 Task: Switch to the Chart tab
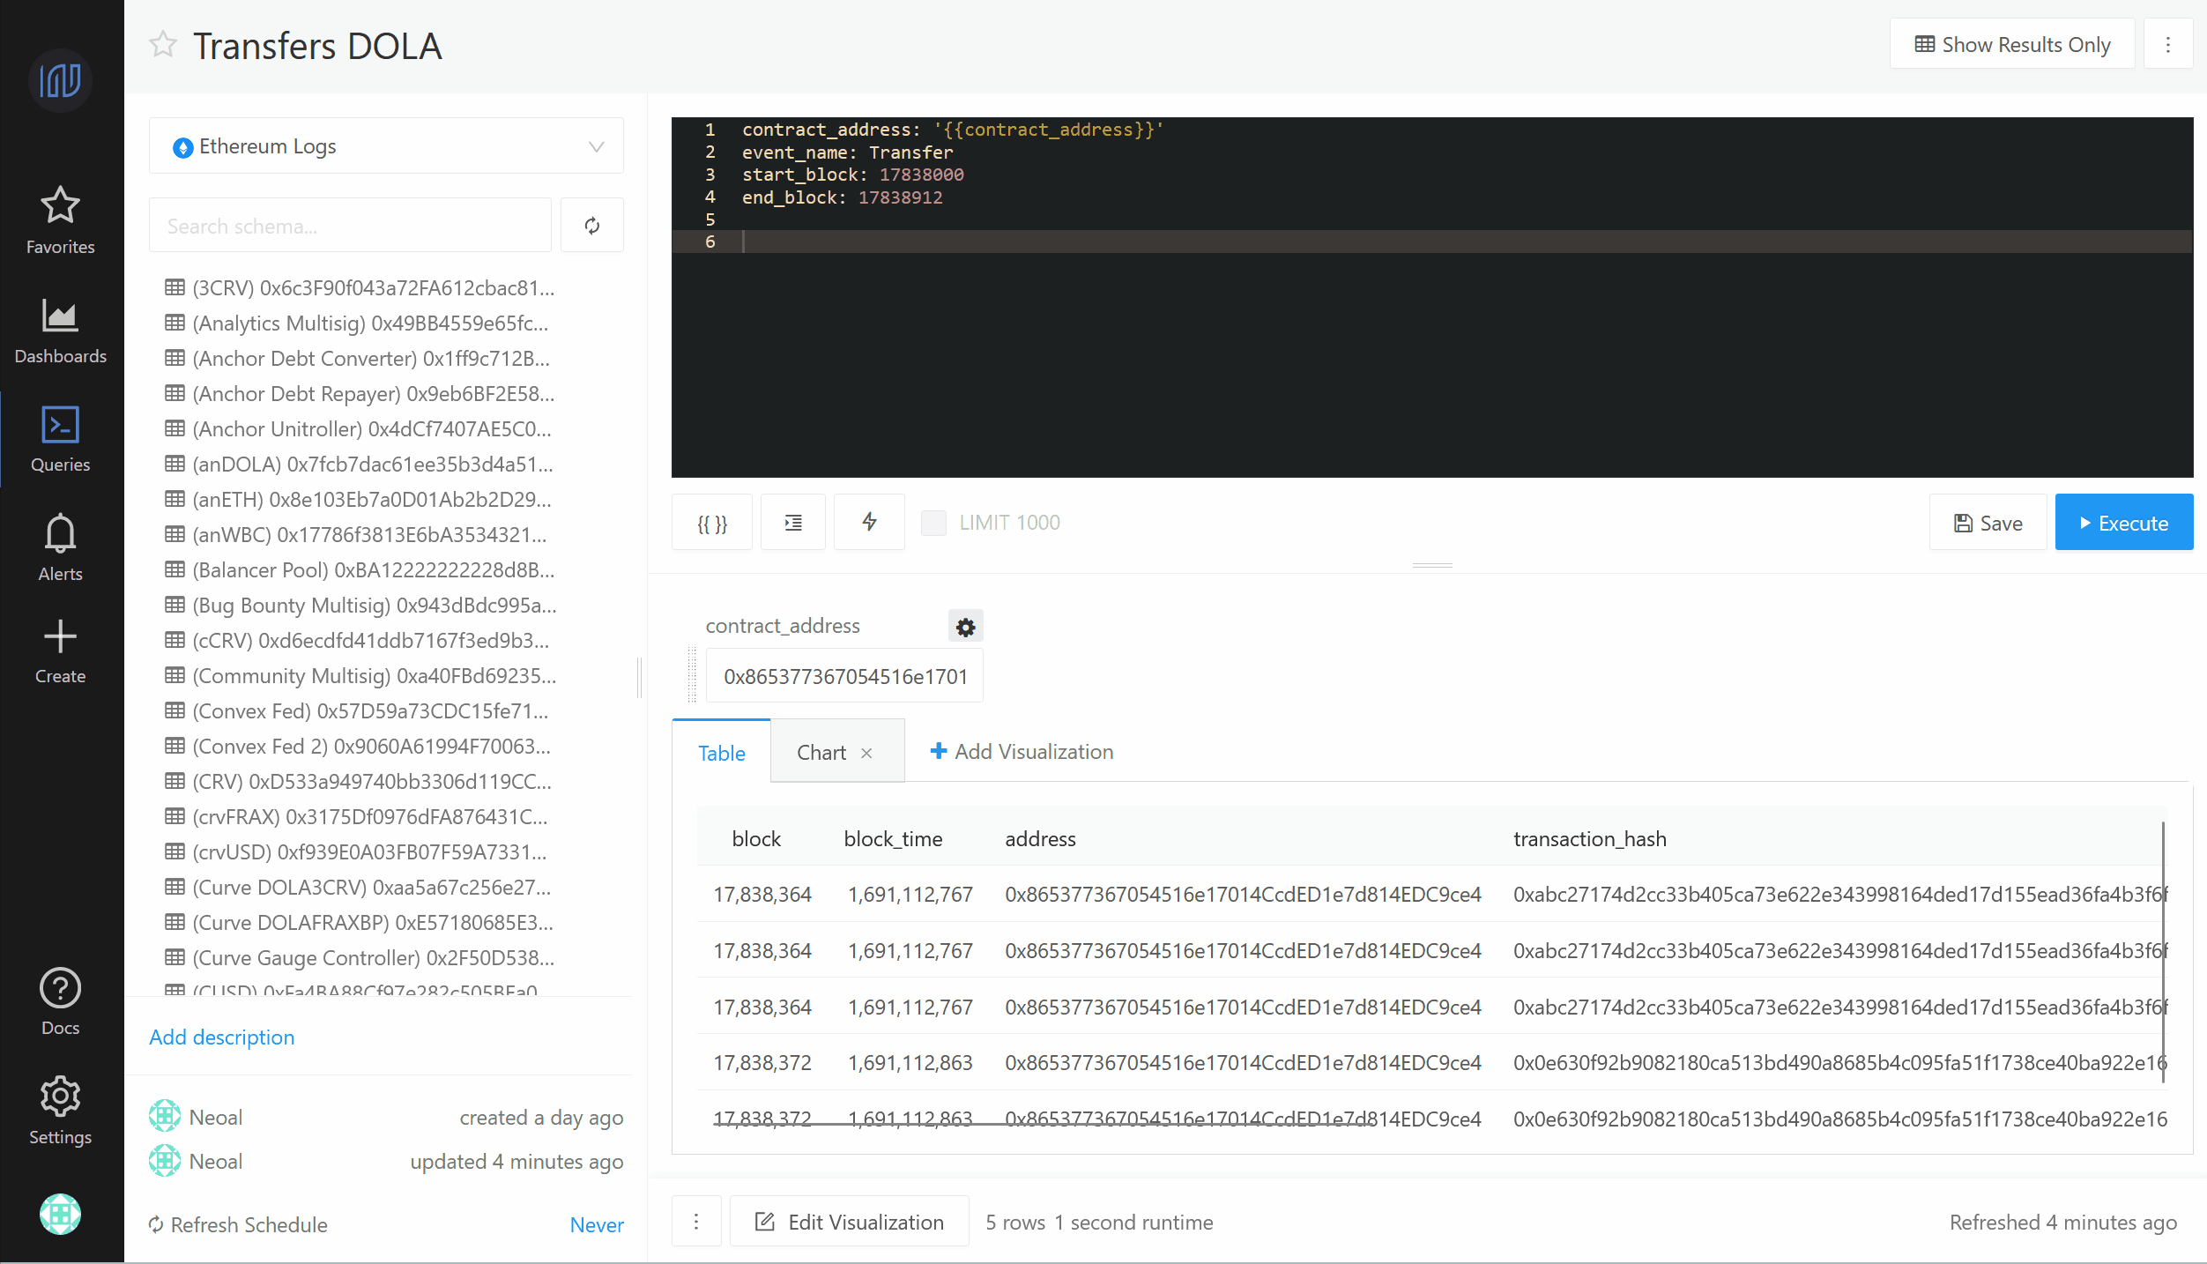pyautogui.click(x=821, y=753)
